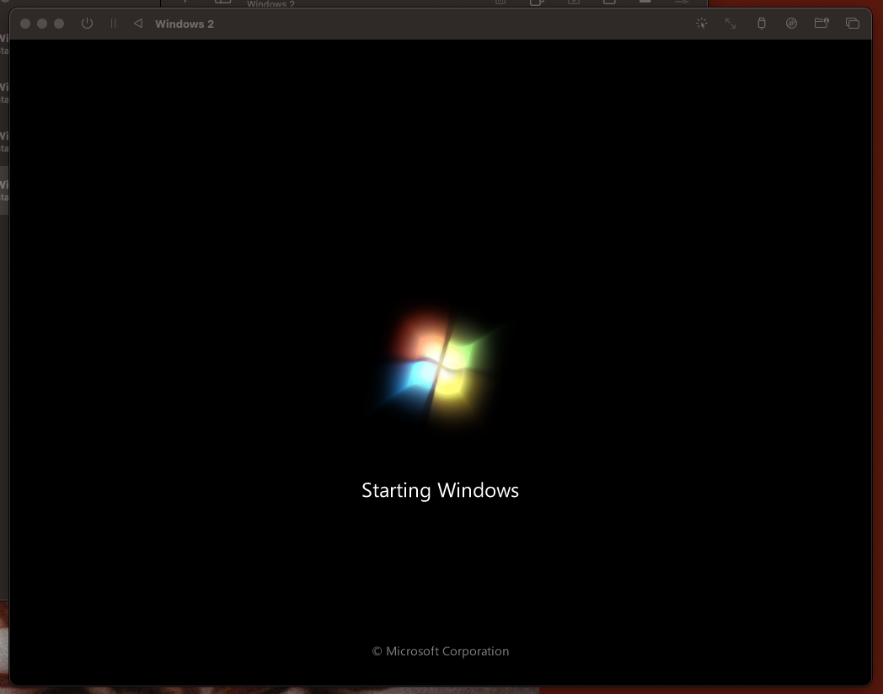The image size is (883, 694).
Task: Open the shared folder icon
Action: 821,23
